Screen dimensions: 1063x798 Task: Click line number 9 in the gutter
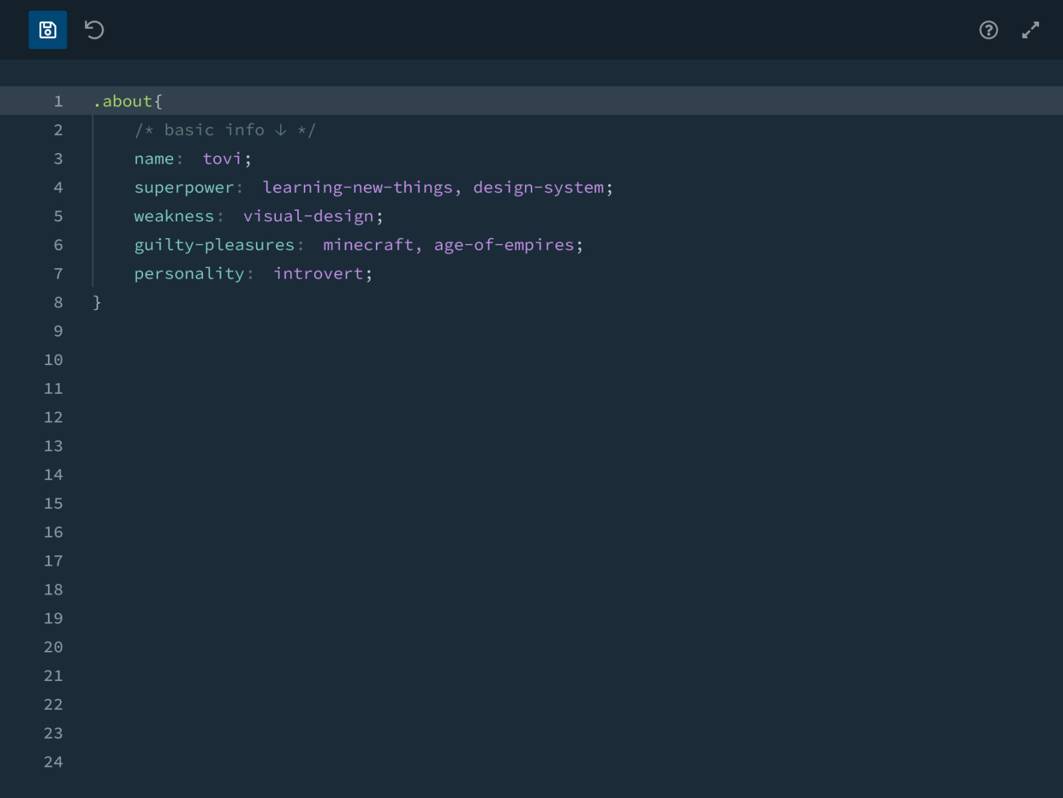[59, 331]
